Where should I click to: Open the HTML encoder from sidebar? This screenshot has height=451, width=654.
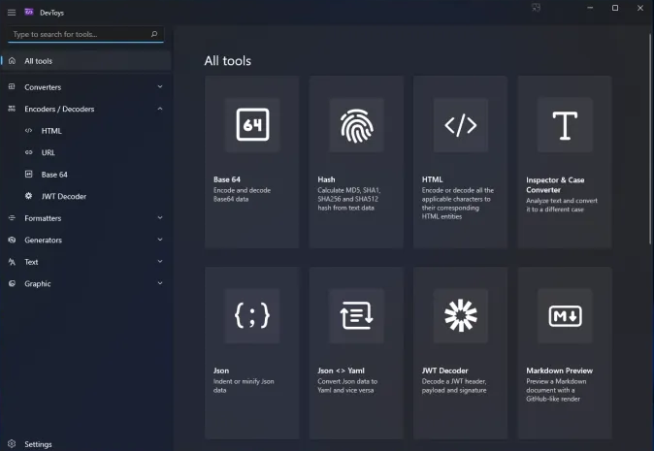pos(51,131)
